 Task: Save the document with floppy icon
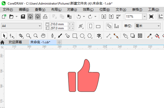click(x=23, y=17)
